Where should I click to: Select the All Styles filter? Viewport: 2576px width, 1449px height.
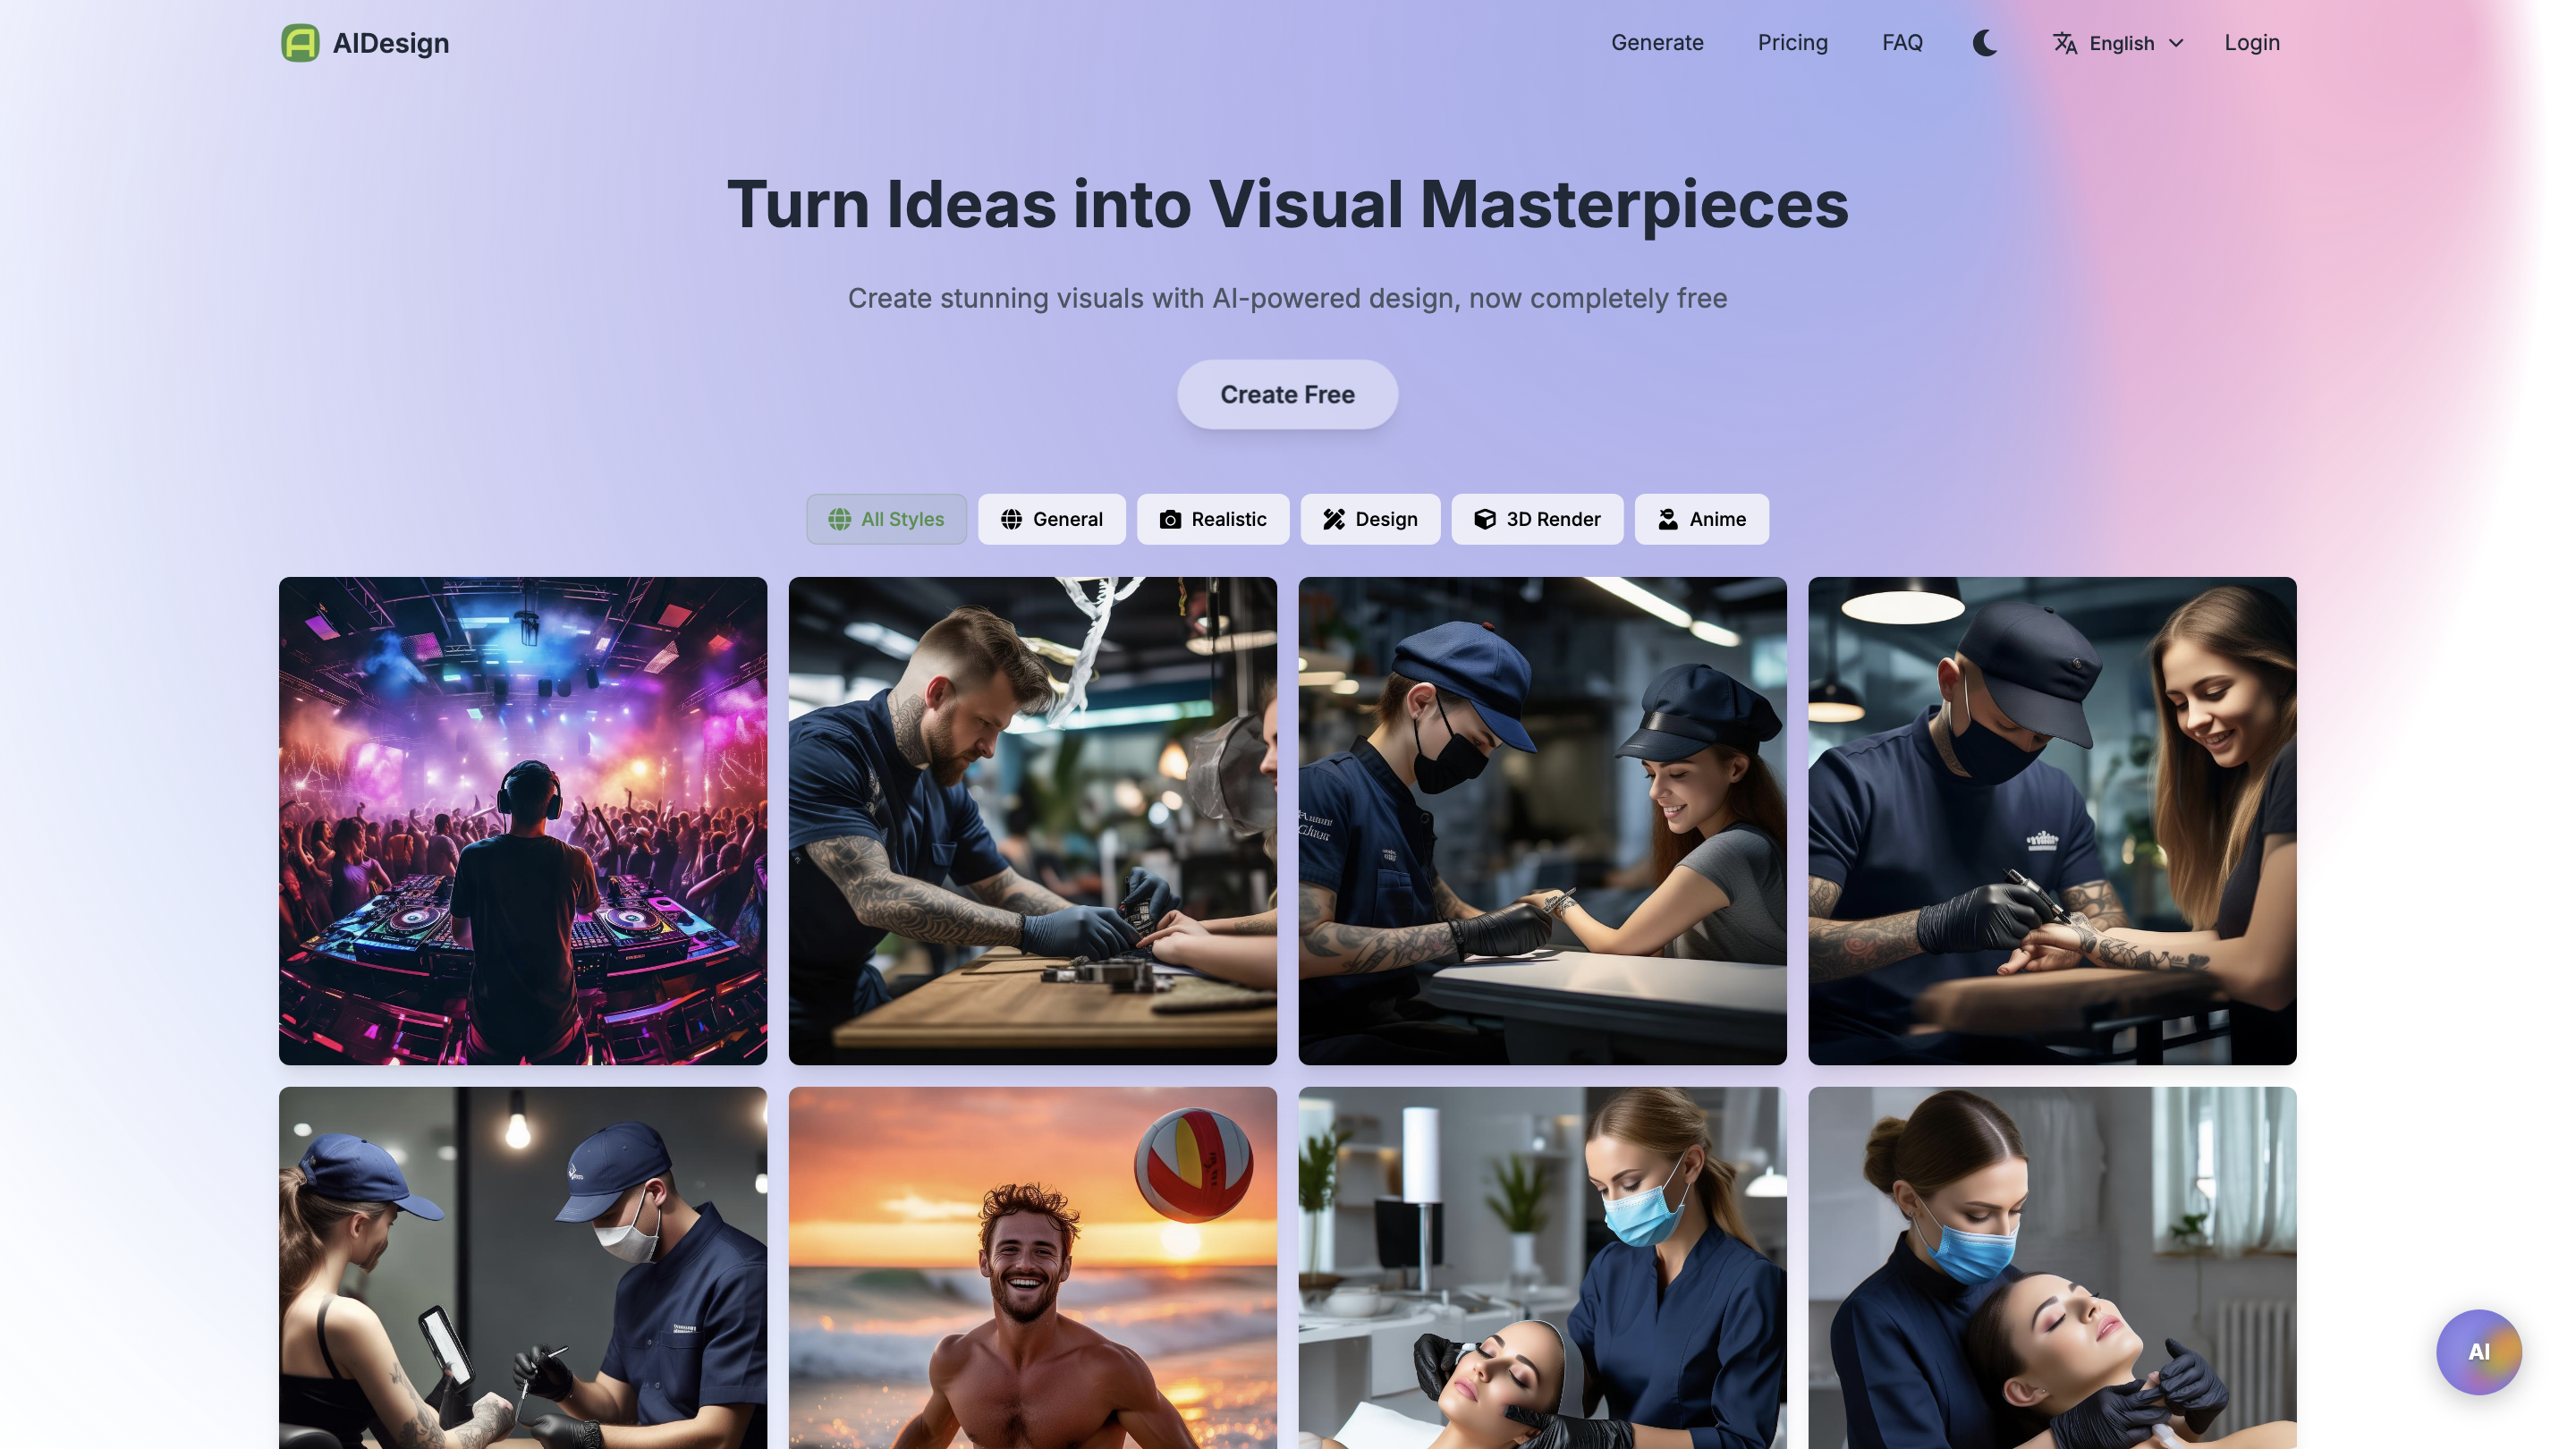[x=886, y=519]
